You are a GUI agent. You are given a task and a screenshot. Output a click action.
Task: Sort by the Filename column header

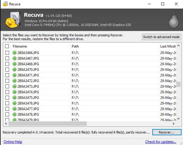[40, 46]
